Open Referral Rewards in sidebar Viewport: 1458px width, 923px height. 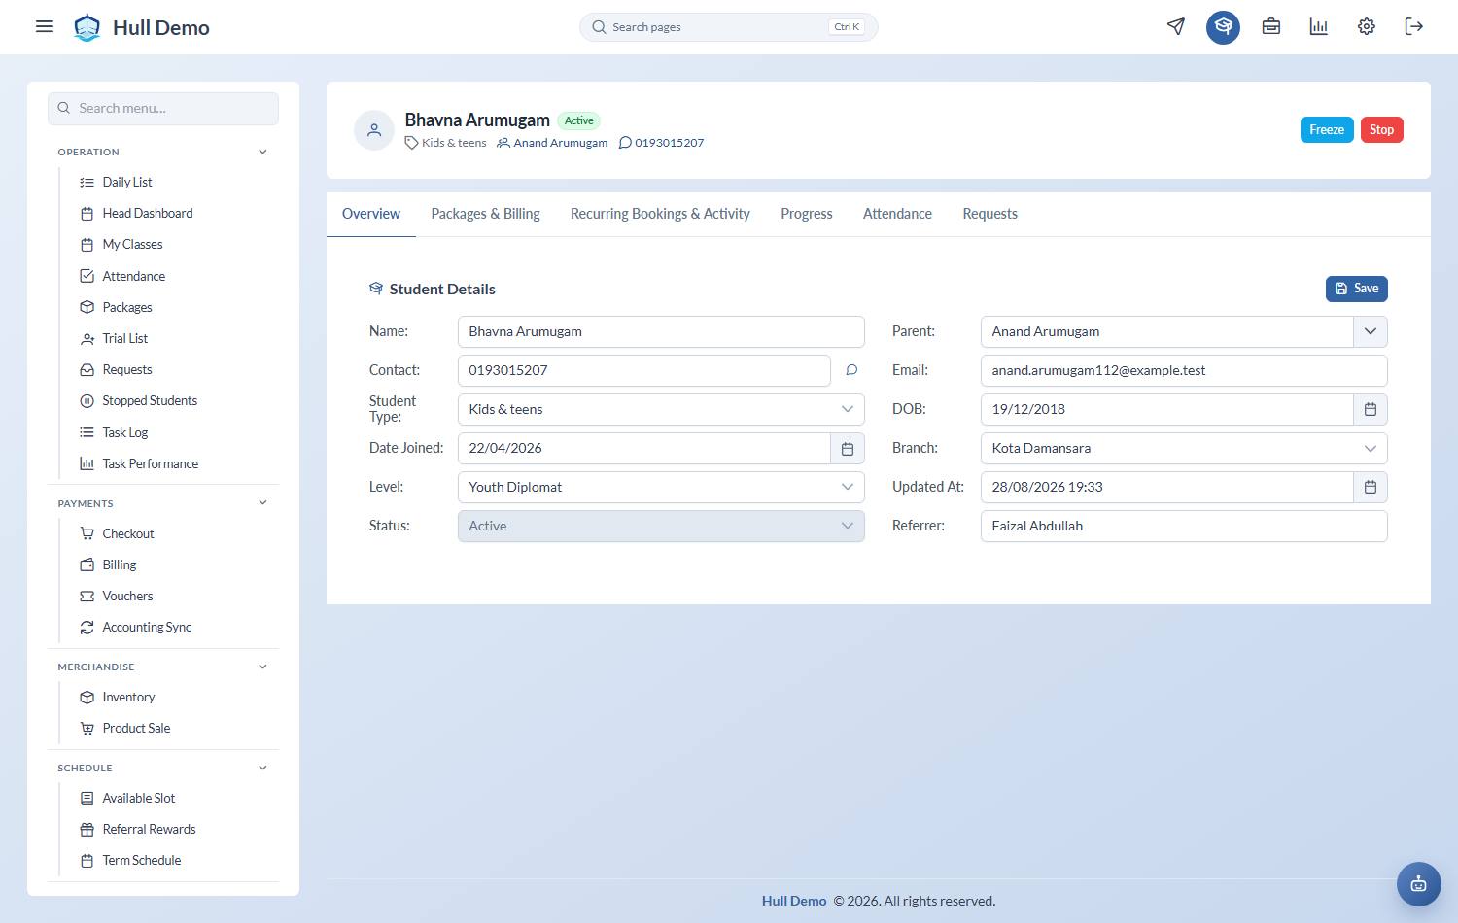pos(149,829)
